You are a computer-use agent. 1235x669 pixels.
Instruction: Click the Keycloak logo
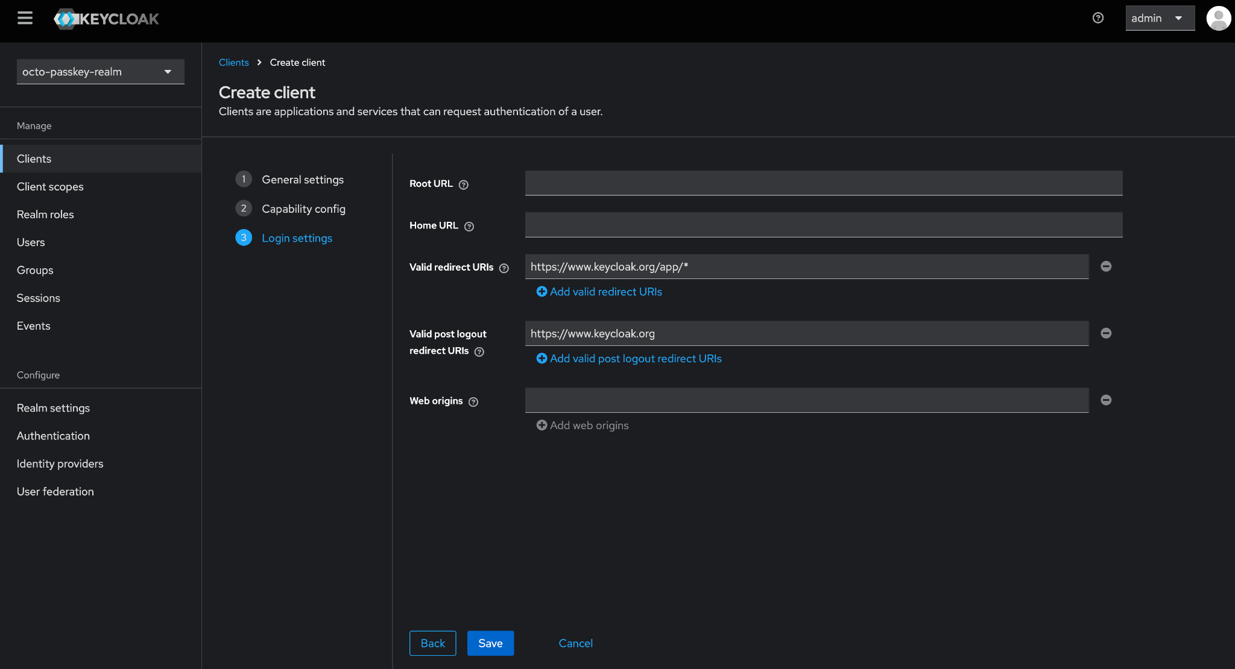[107, 19]
